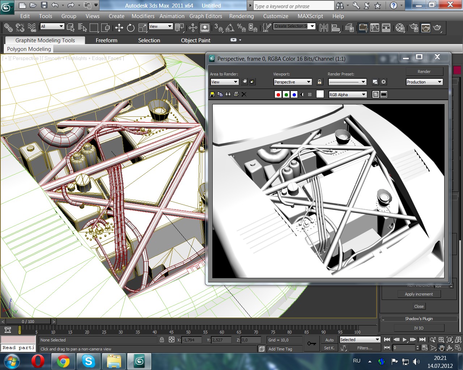Toggle the red channel display
The width and height of the screenshot is (463, 370).
coord(278,95)
